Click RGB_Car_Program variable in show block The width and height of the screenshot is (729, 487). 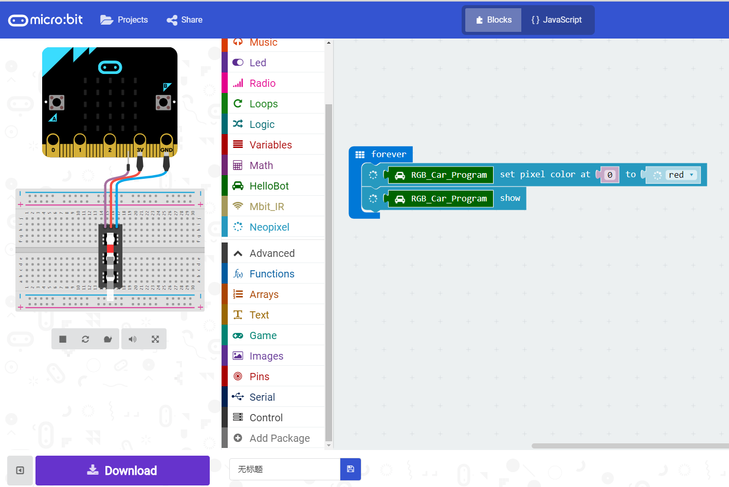pos(441,198)
